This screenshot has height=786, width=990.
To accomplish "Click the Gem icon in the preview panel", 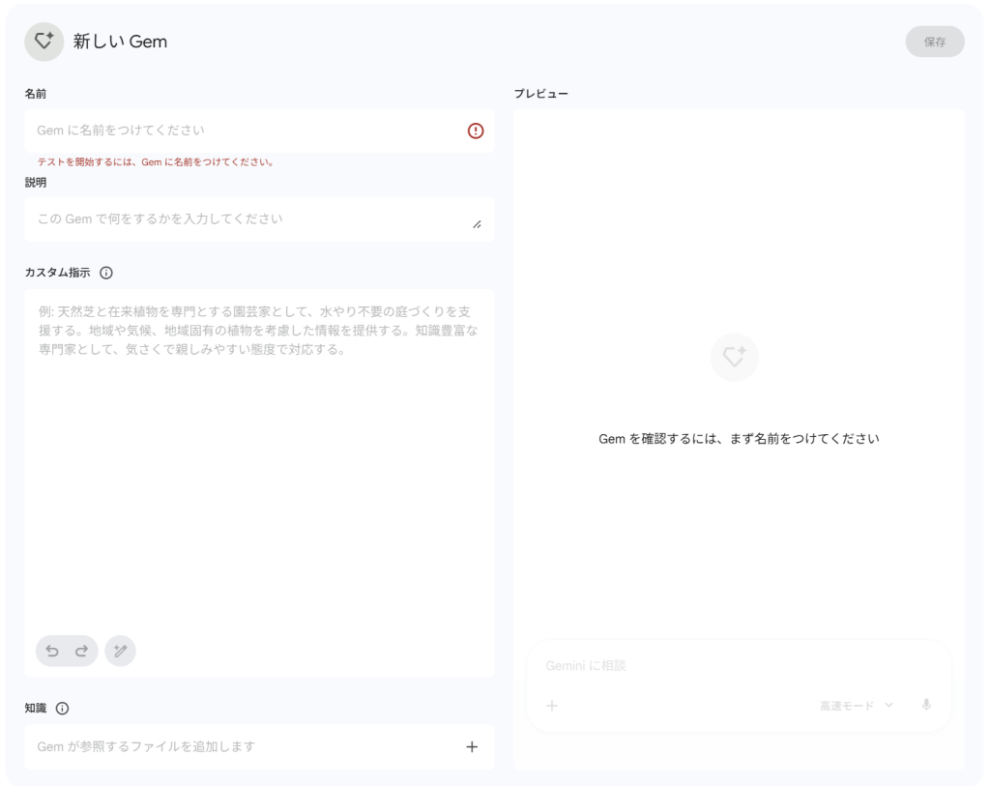I will [734, 357].
